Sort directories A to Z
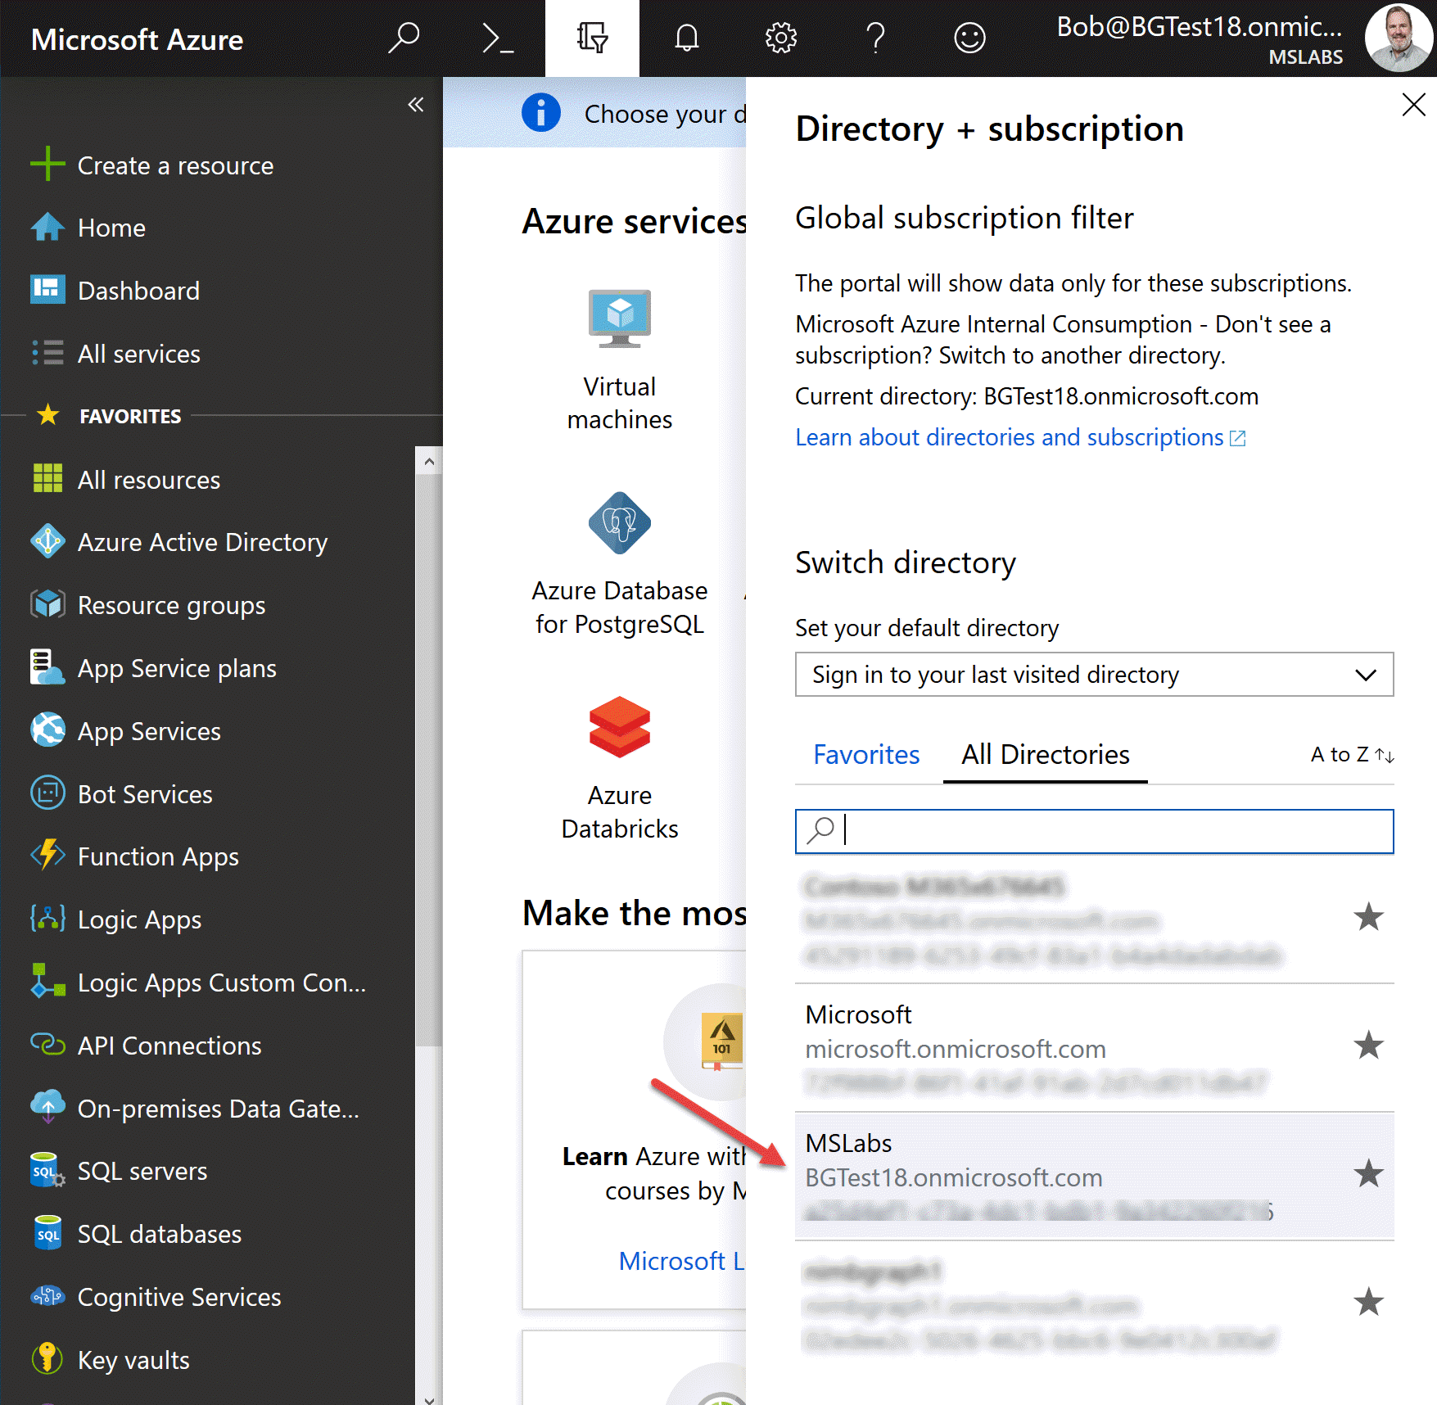Viewport: 1437px width, 1405px height. coord(1349,754)
